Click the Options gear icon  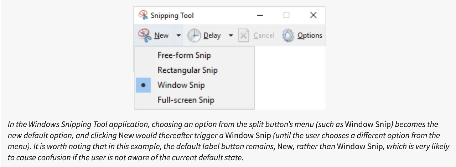tap(288, 35)
